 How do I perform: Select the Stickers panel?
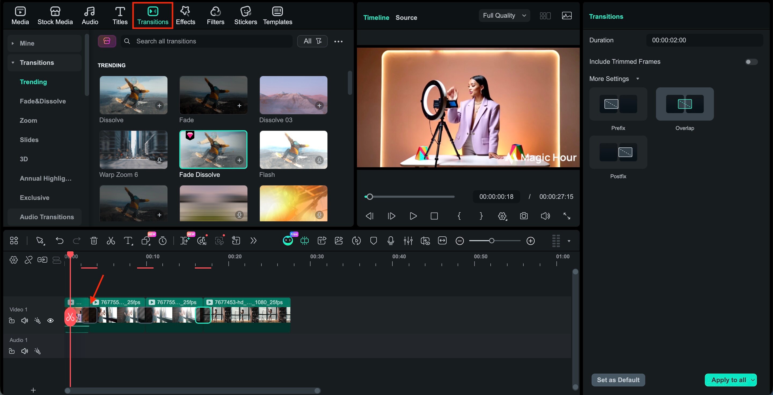[x=246, y=15]
